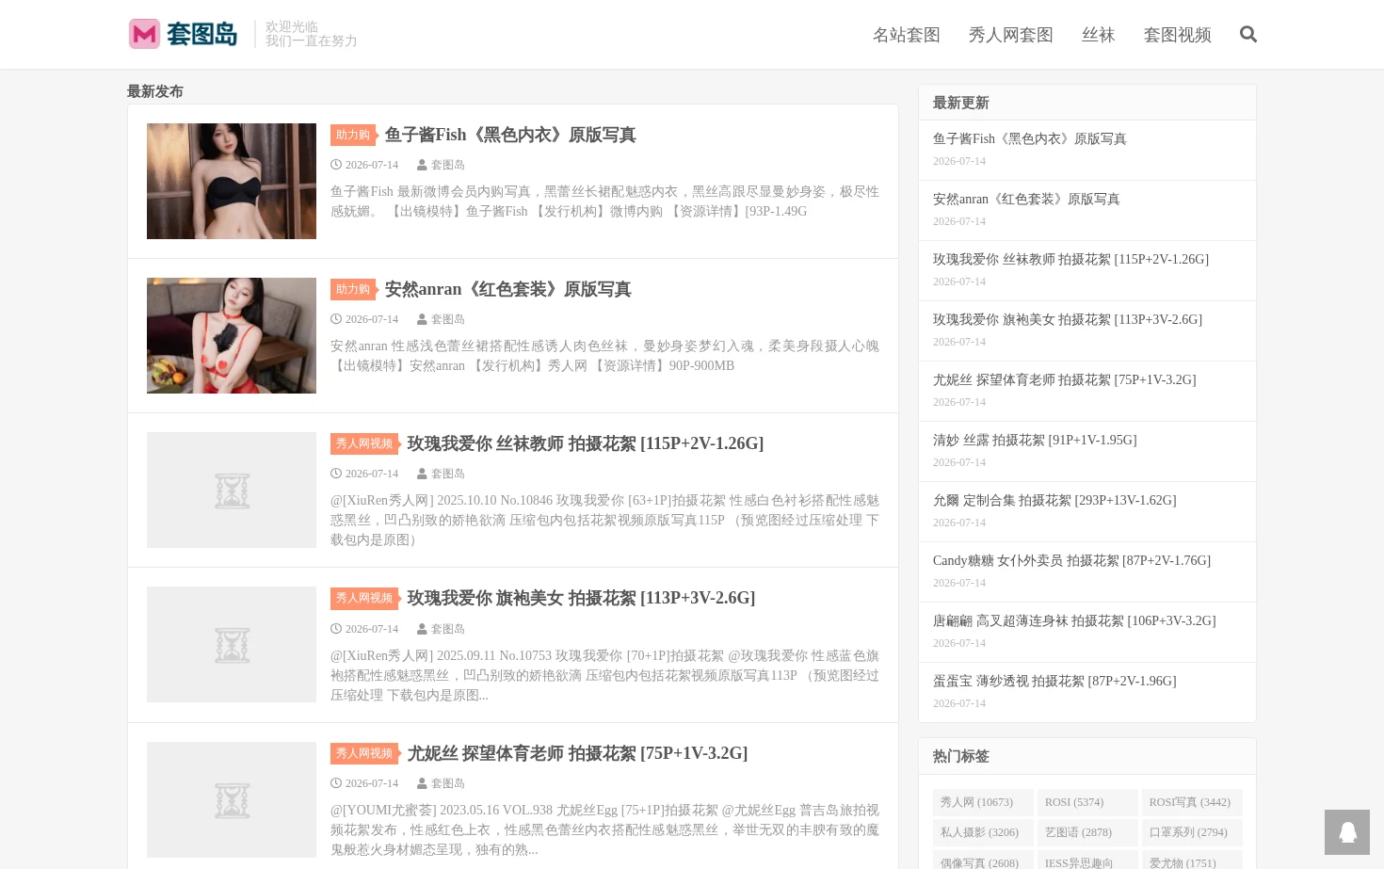Open main post title 安然anran《红色套装》原版写真

(508, 289)
